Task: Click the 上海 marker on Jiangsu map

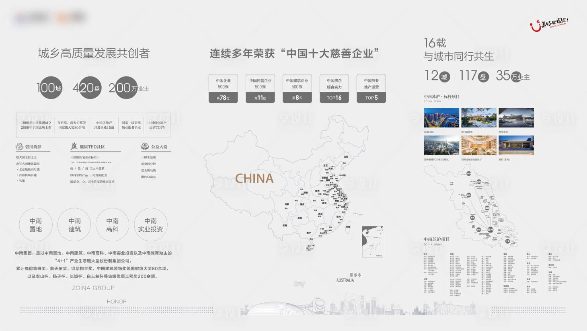Action: 507,241
